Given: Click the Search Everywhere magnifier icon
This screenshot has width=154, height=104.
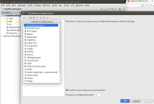Looking at the screenshot, I should 124,9.
